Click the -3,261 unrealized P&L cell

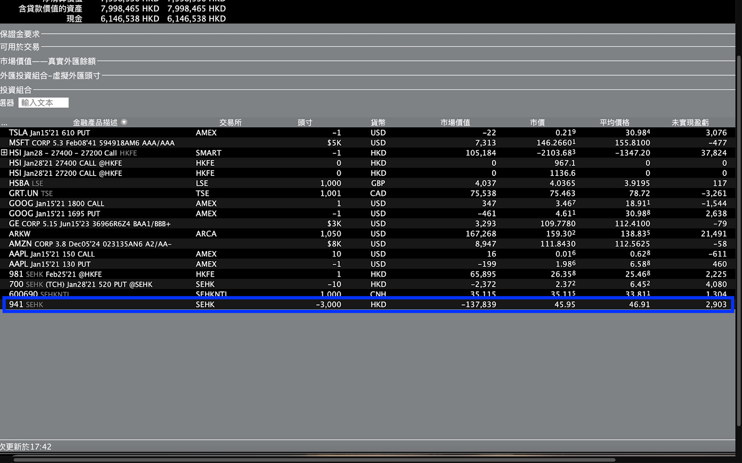point(714,193)
